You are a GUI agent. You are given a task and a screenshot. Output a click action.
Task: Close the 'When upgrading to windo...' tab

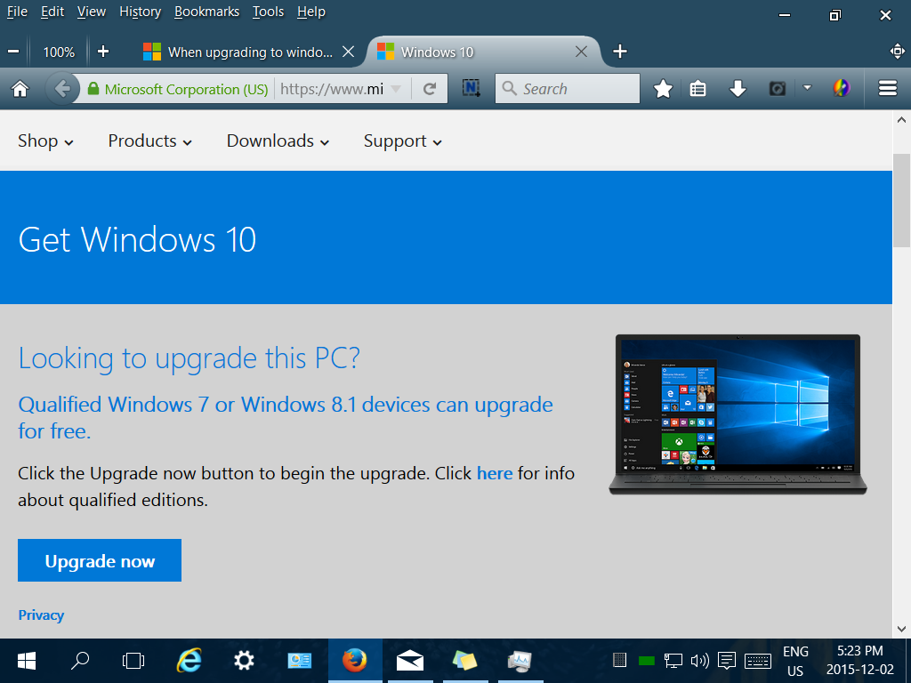click(349, 52)
